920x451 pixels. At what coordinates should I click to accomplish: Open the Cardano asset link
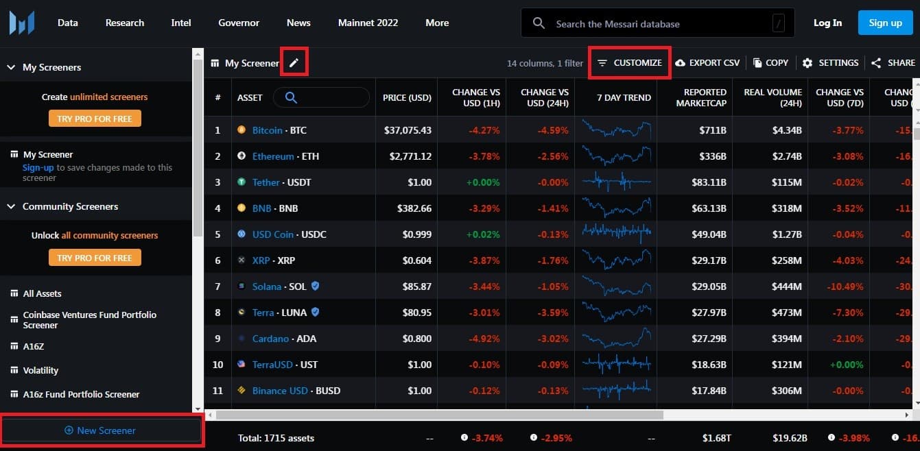click(270, 338)
